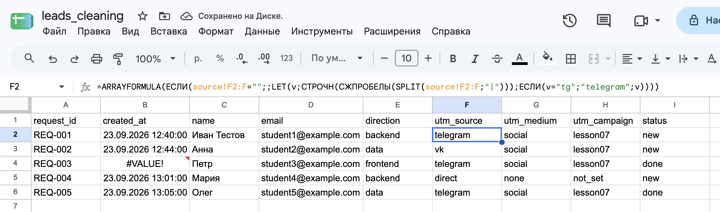Decrease decimal places
This screenshot has height=212, width=720.
[x=242, y=58]
